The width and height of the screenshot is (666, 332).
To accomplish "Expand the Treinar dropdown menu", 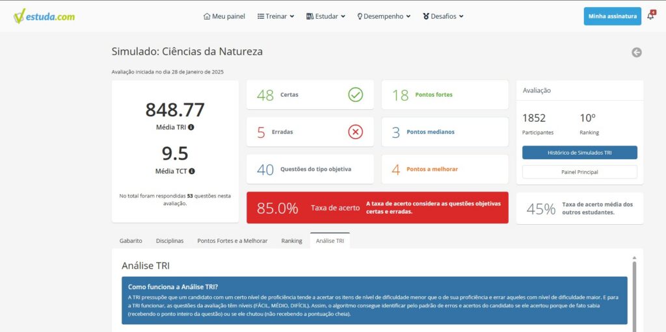I will click(x=276, y=16).
